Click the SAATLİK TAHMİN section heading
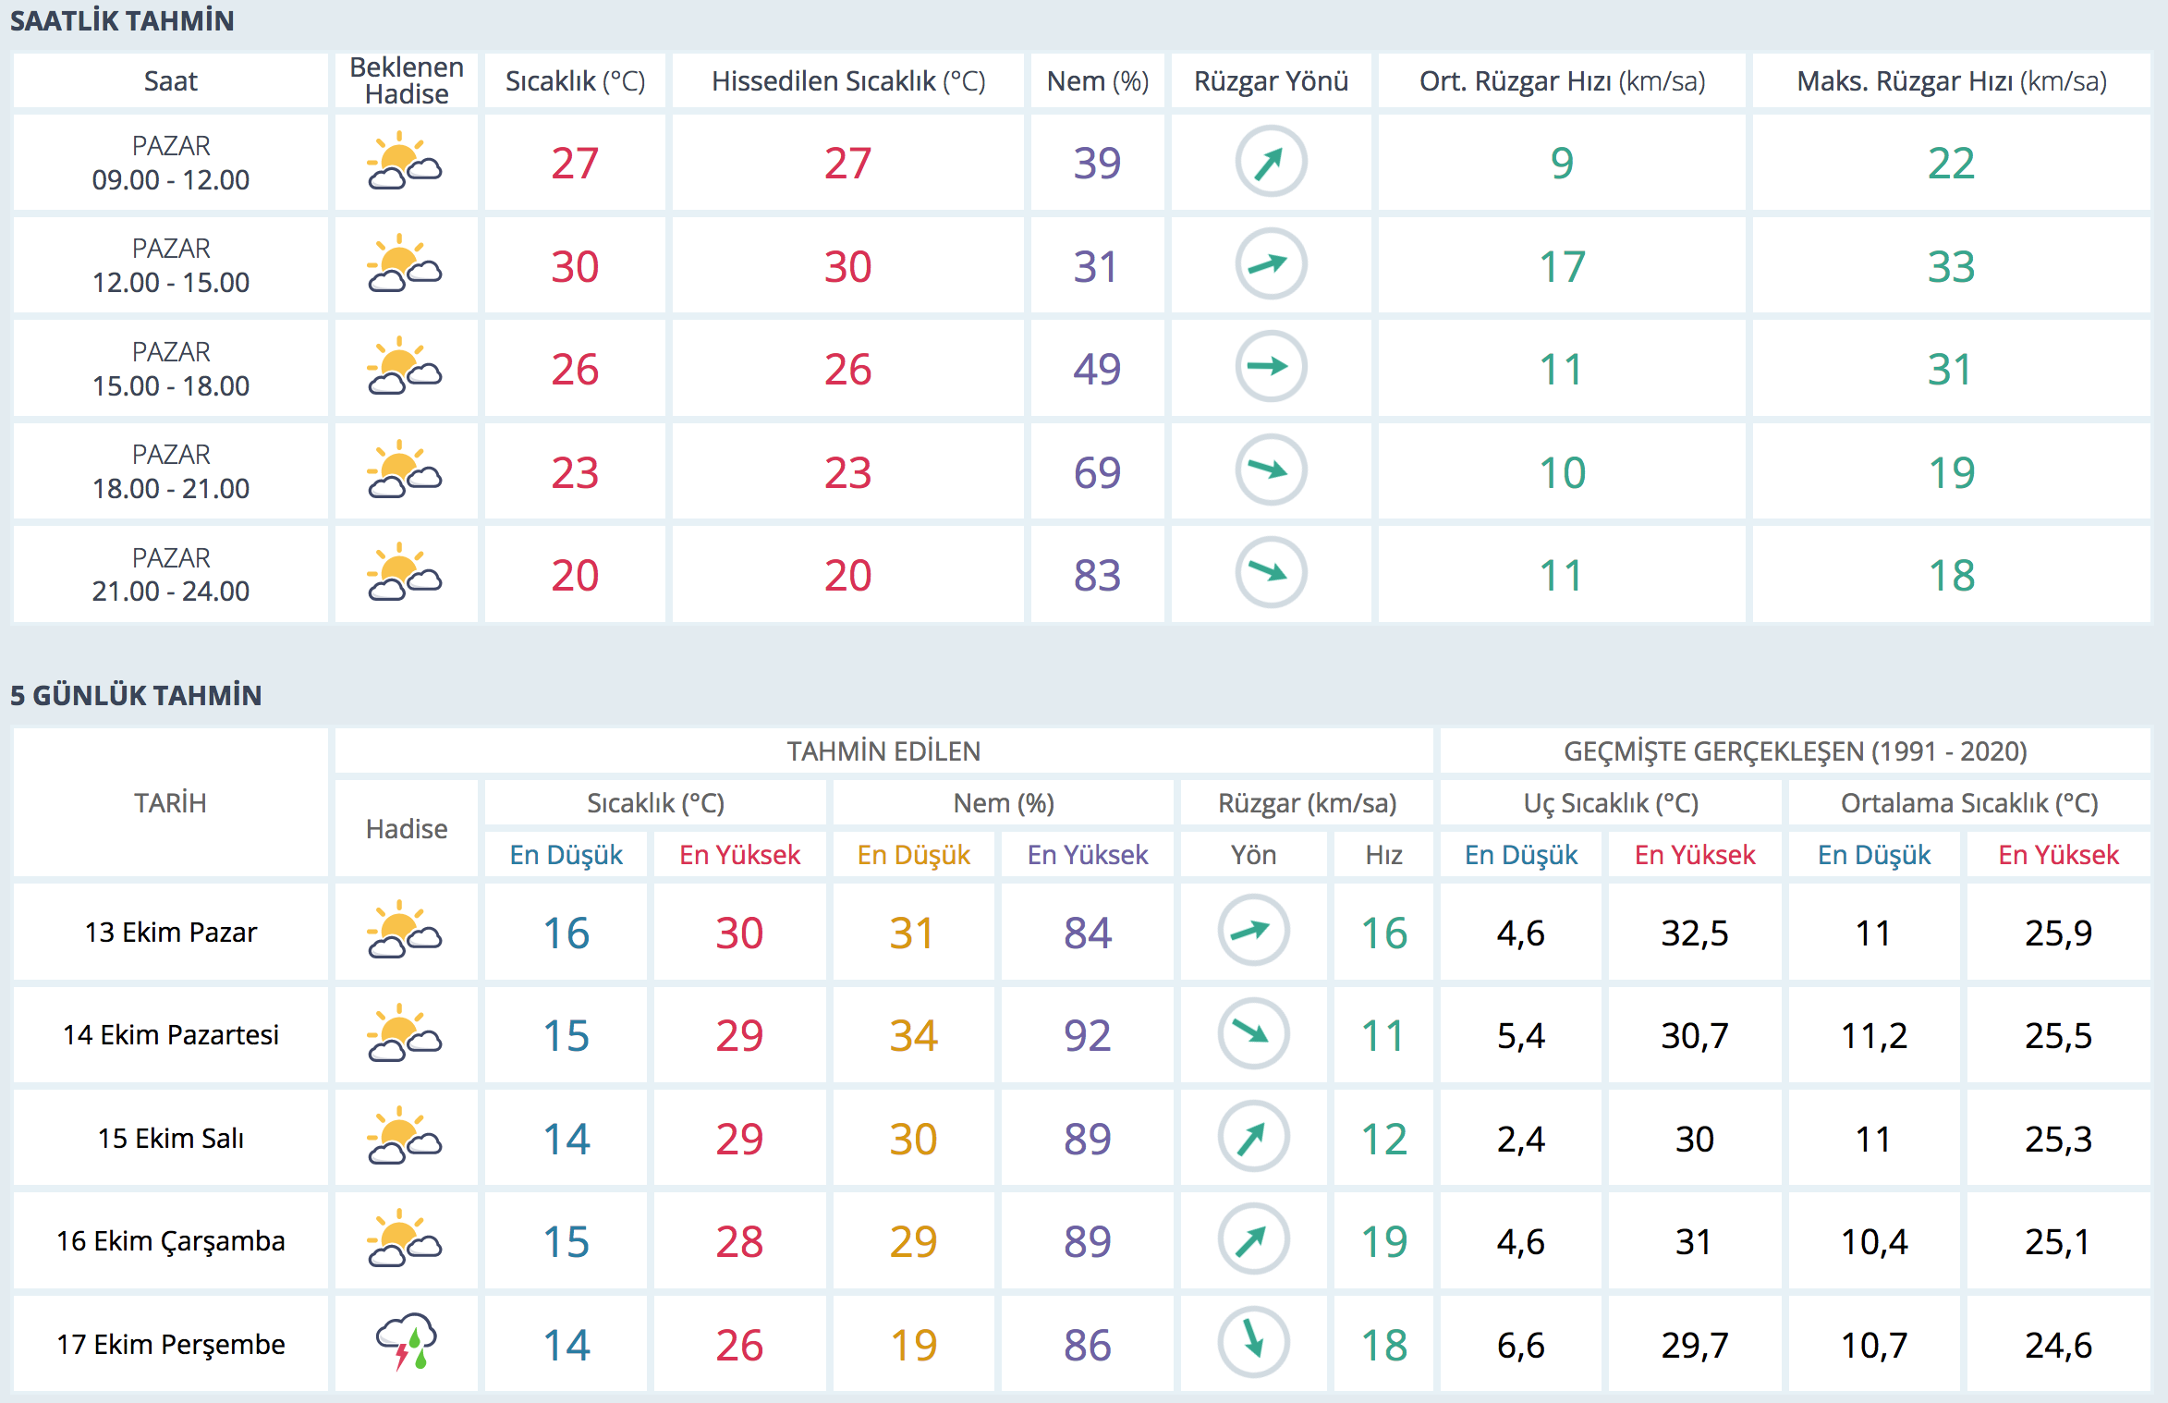2168x1403 pixels. 122,20
